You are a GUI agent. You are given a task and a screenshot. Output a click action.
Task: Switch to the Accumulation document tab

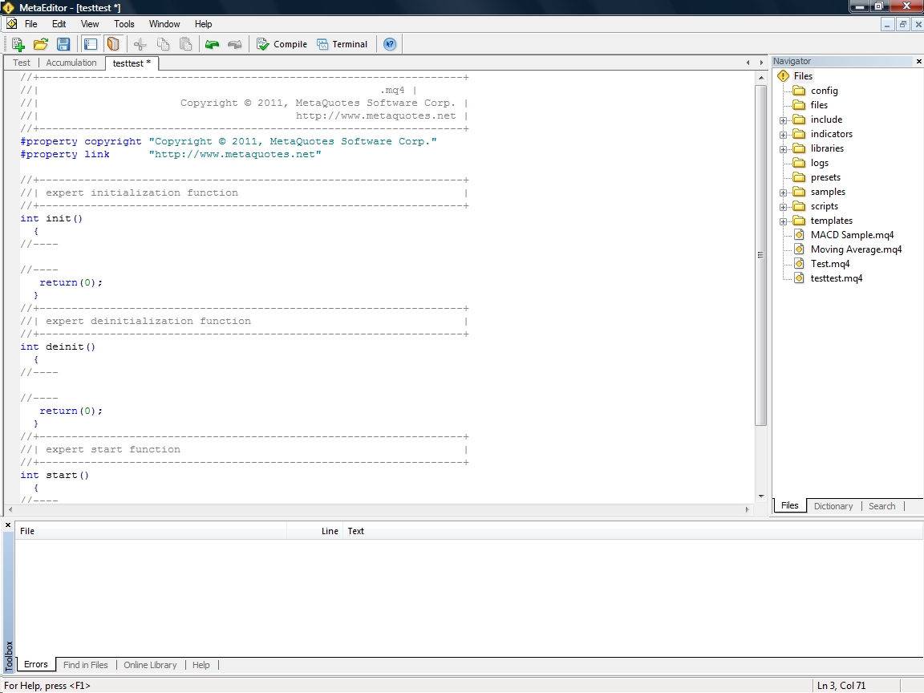tap(71, 63)
